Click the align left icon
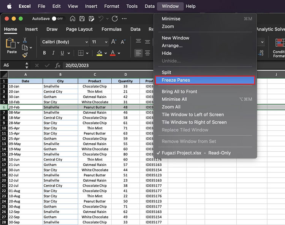 (138, 53)
